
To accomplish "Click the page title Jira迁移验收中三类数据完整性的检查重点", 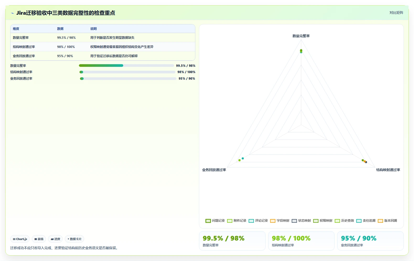I will pyautogui.click(x=66, y=13).
